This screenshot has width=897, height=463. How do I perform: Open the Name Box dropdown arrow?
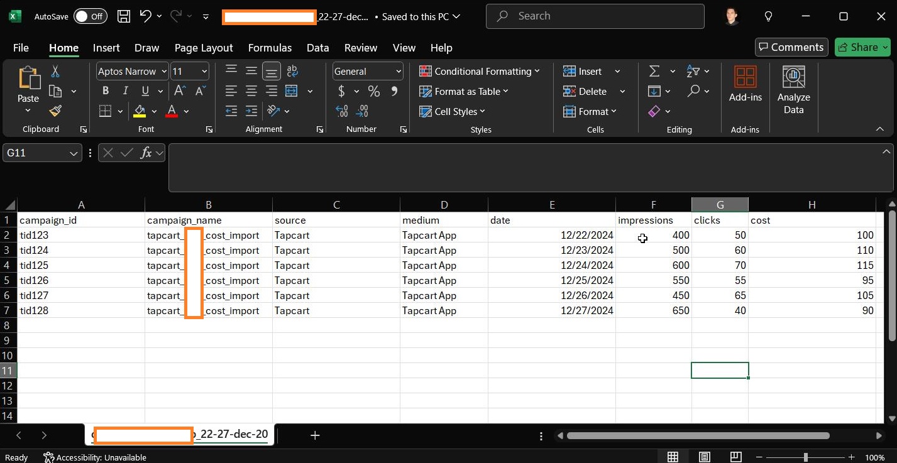(74, 153)
